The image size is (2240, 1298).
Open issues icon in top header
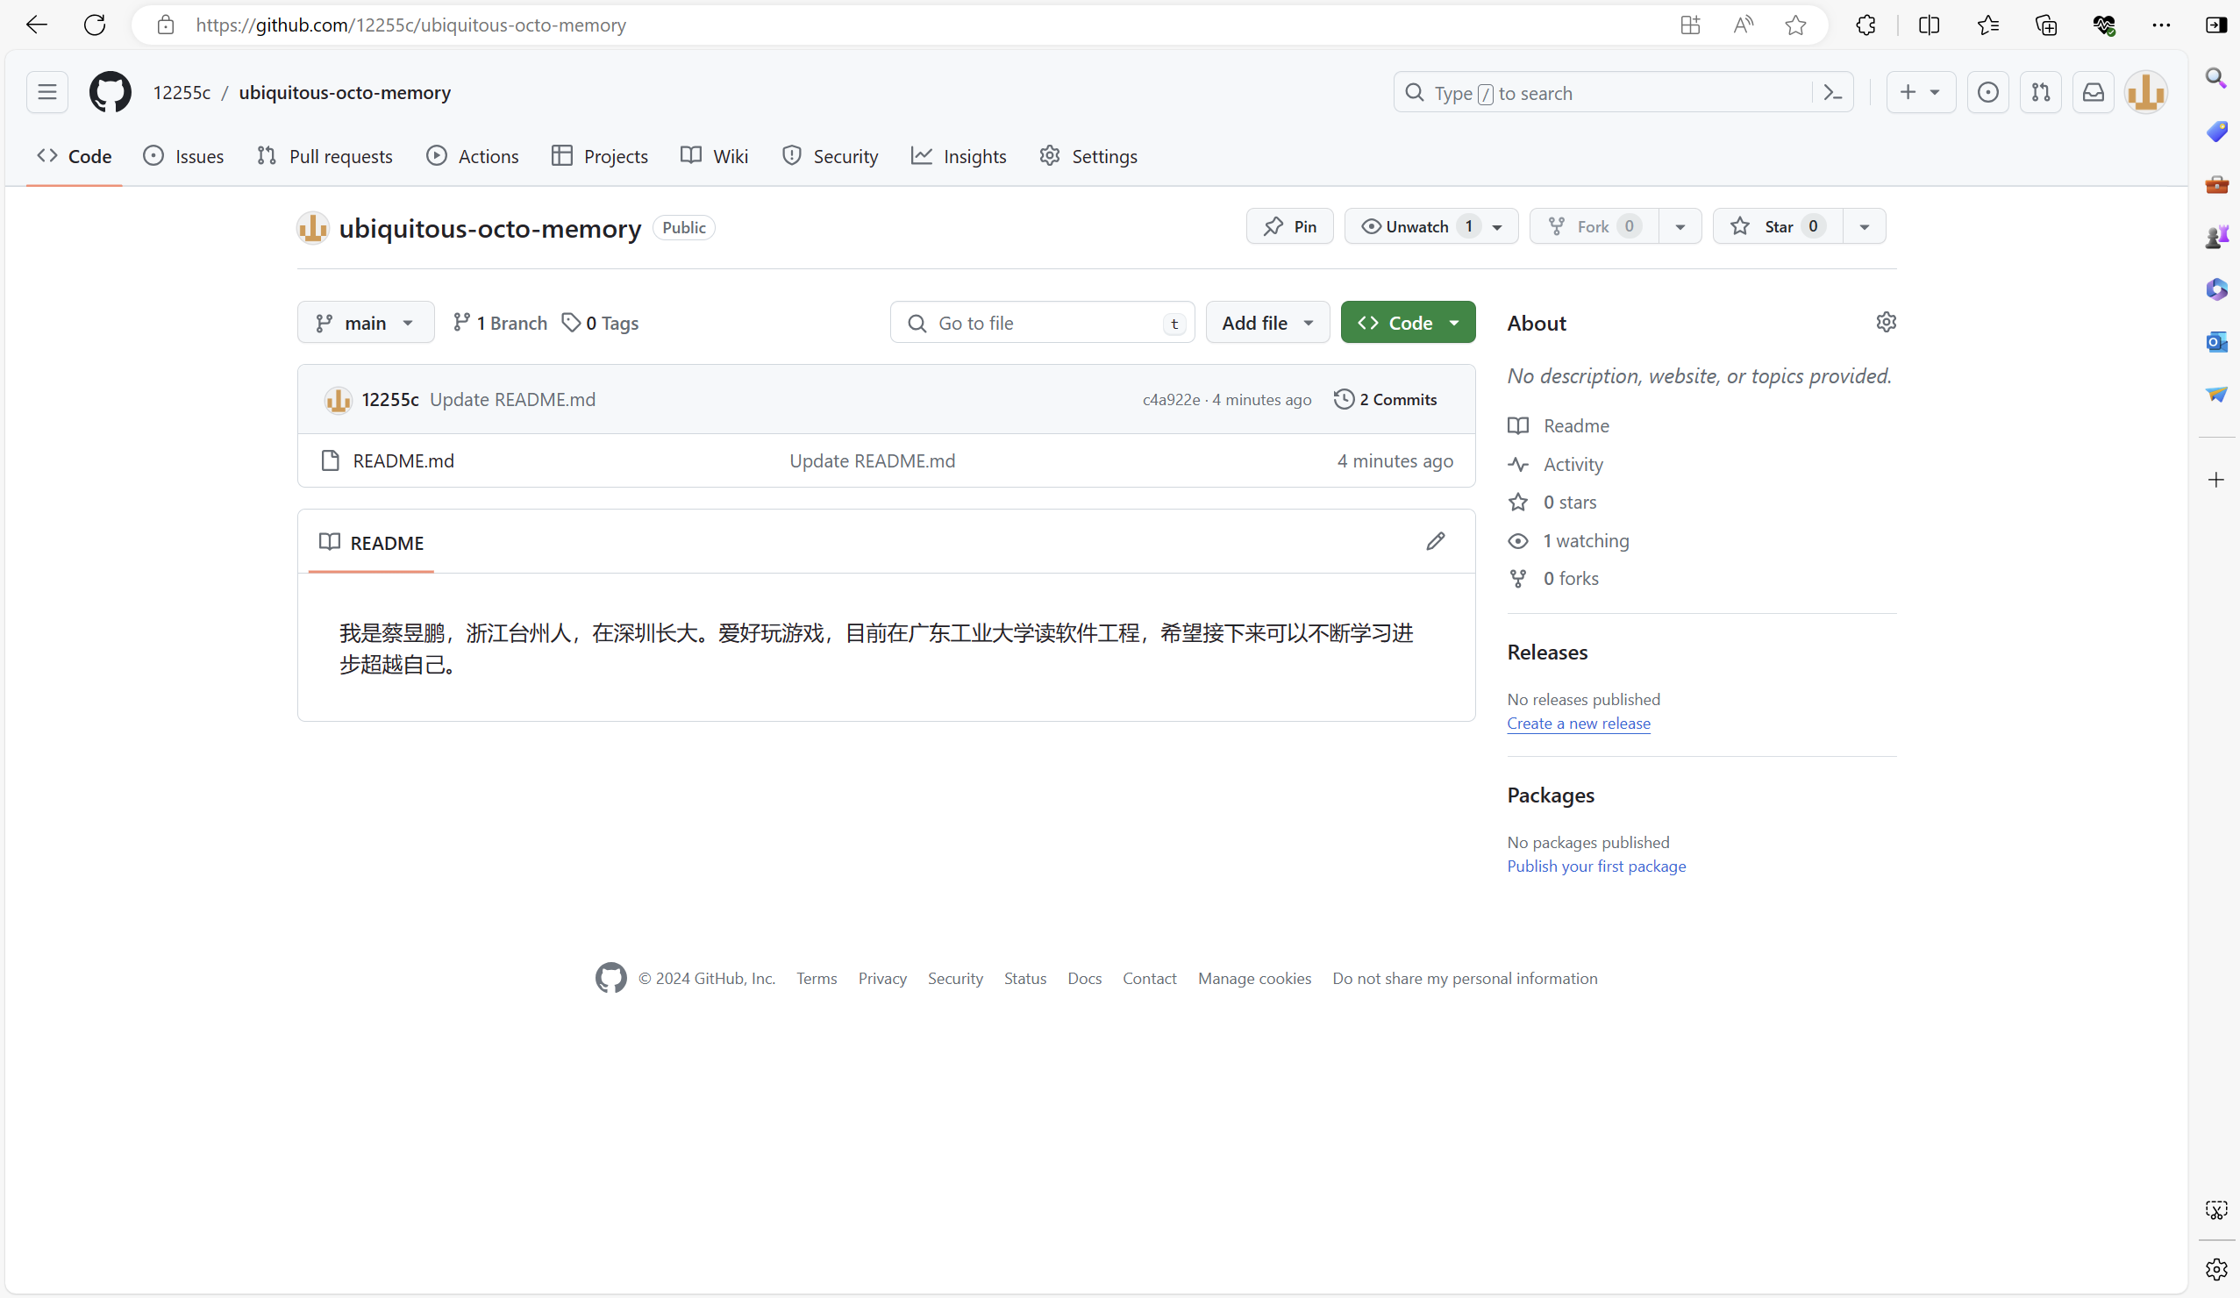(x=1987, y=92)
